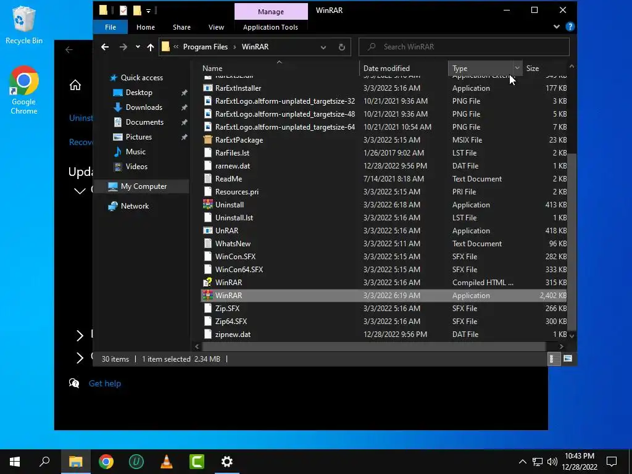
Task: Select the RarFiles.lst file
Action: click(232, 153)
